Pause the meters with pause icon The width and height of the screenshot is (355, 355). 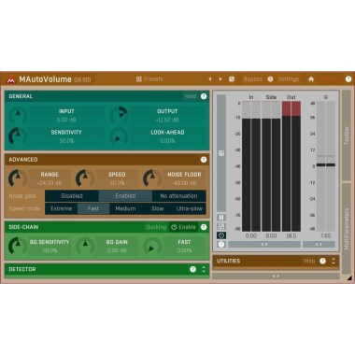tap(221, 218)
